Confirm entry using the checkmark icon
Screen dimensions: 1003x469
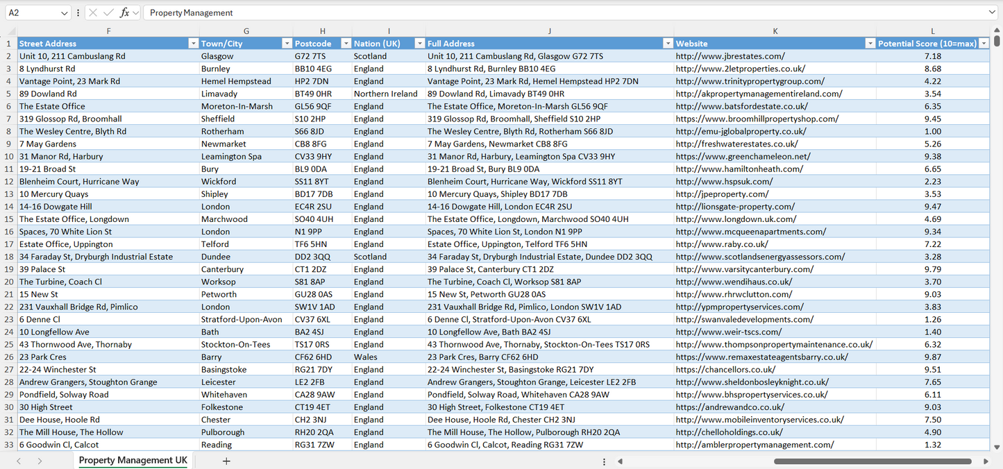point(108,12)
